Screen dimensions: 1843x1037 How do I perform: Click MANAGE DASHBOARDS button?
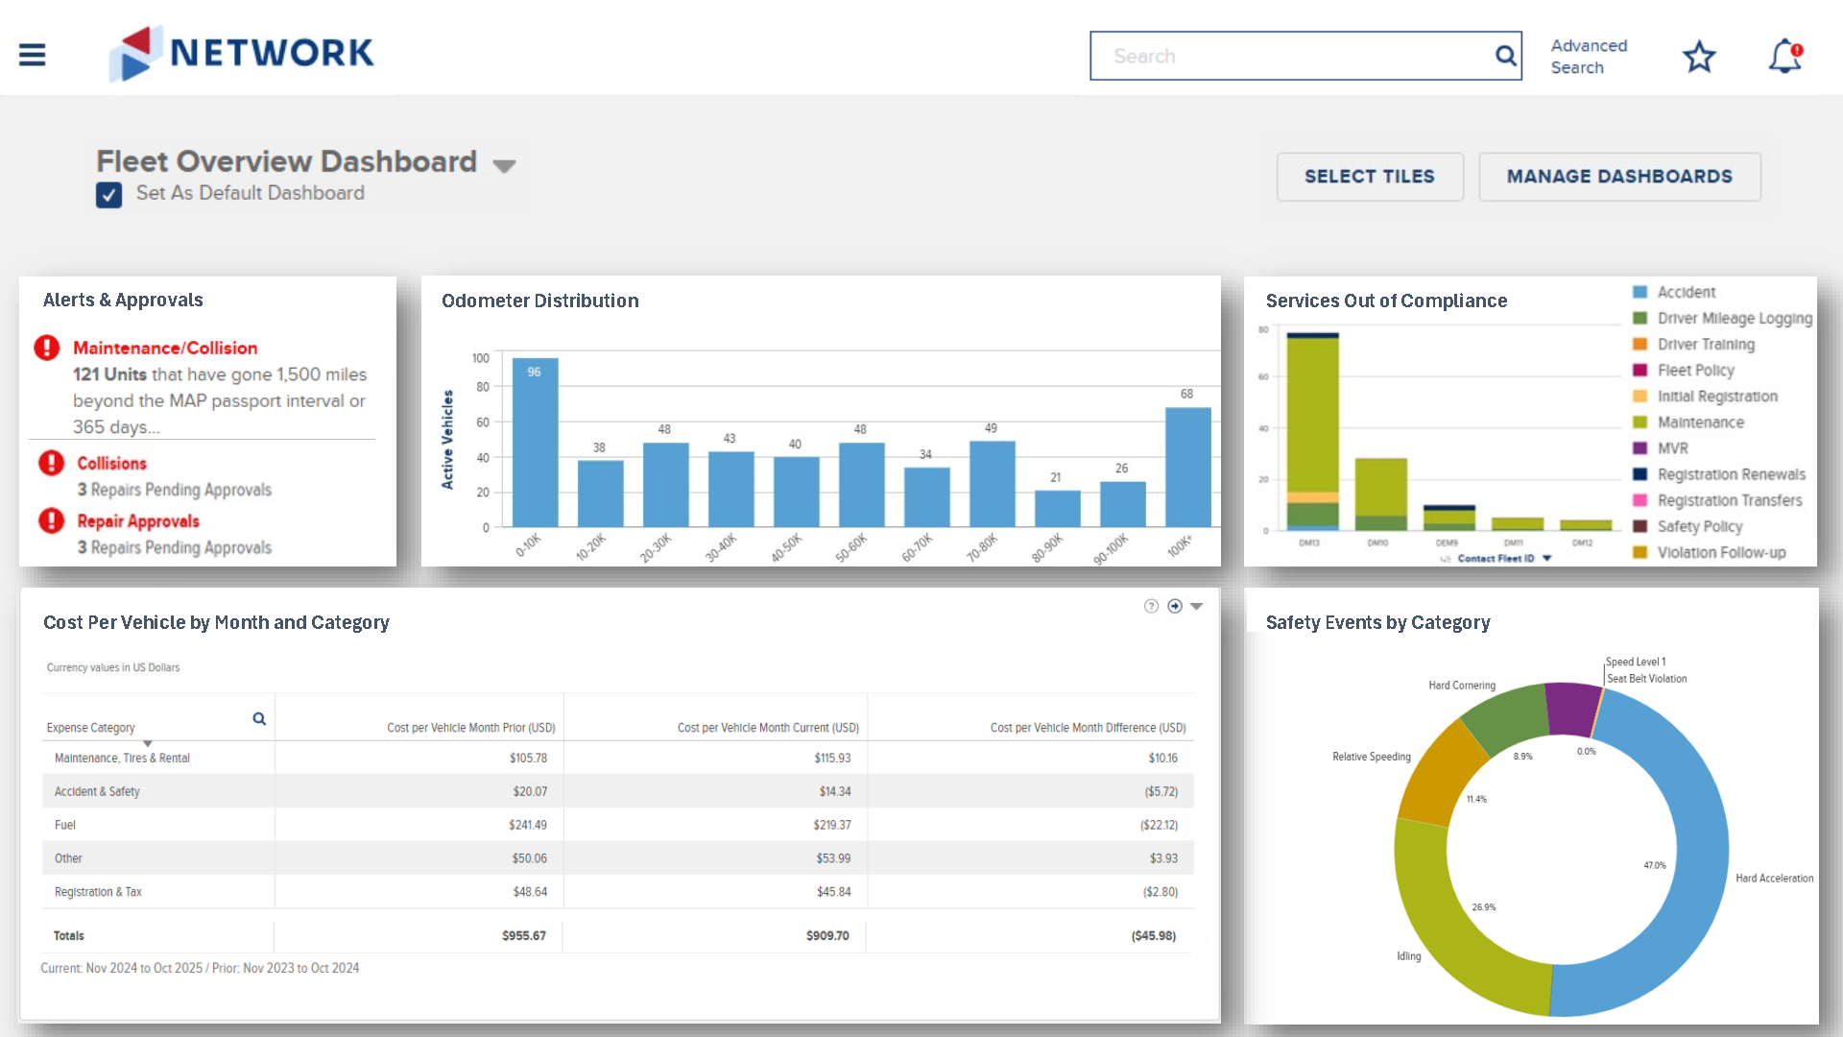tap(1618, 177)
